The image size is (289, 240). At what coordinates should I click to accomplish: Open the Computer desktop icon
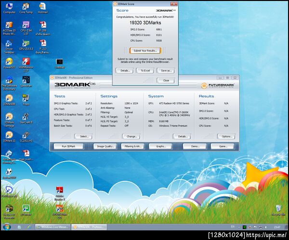9,8
